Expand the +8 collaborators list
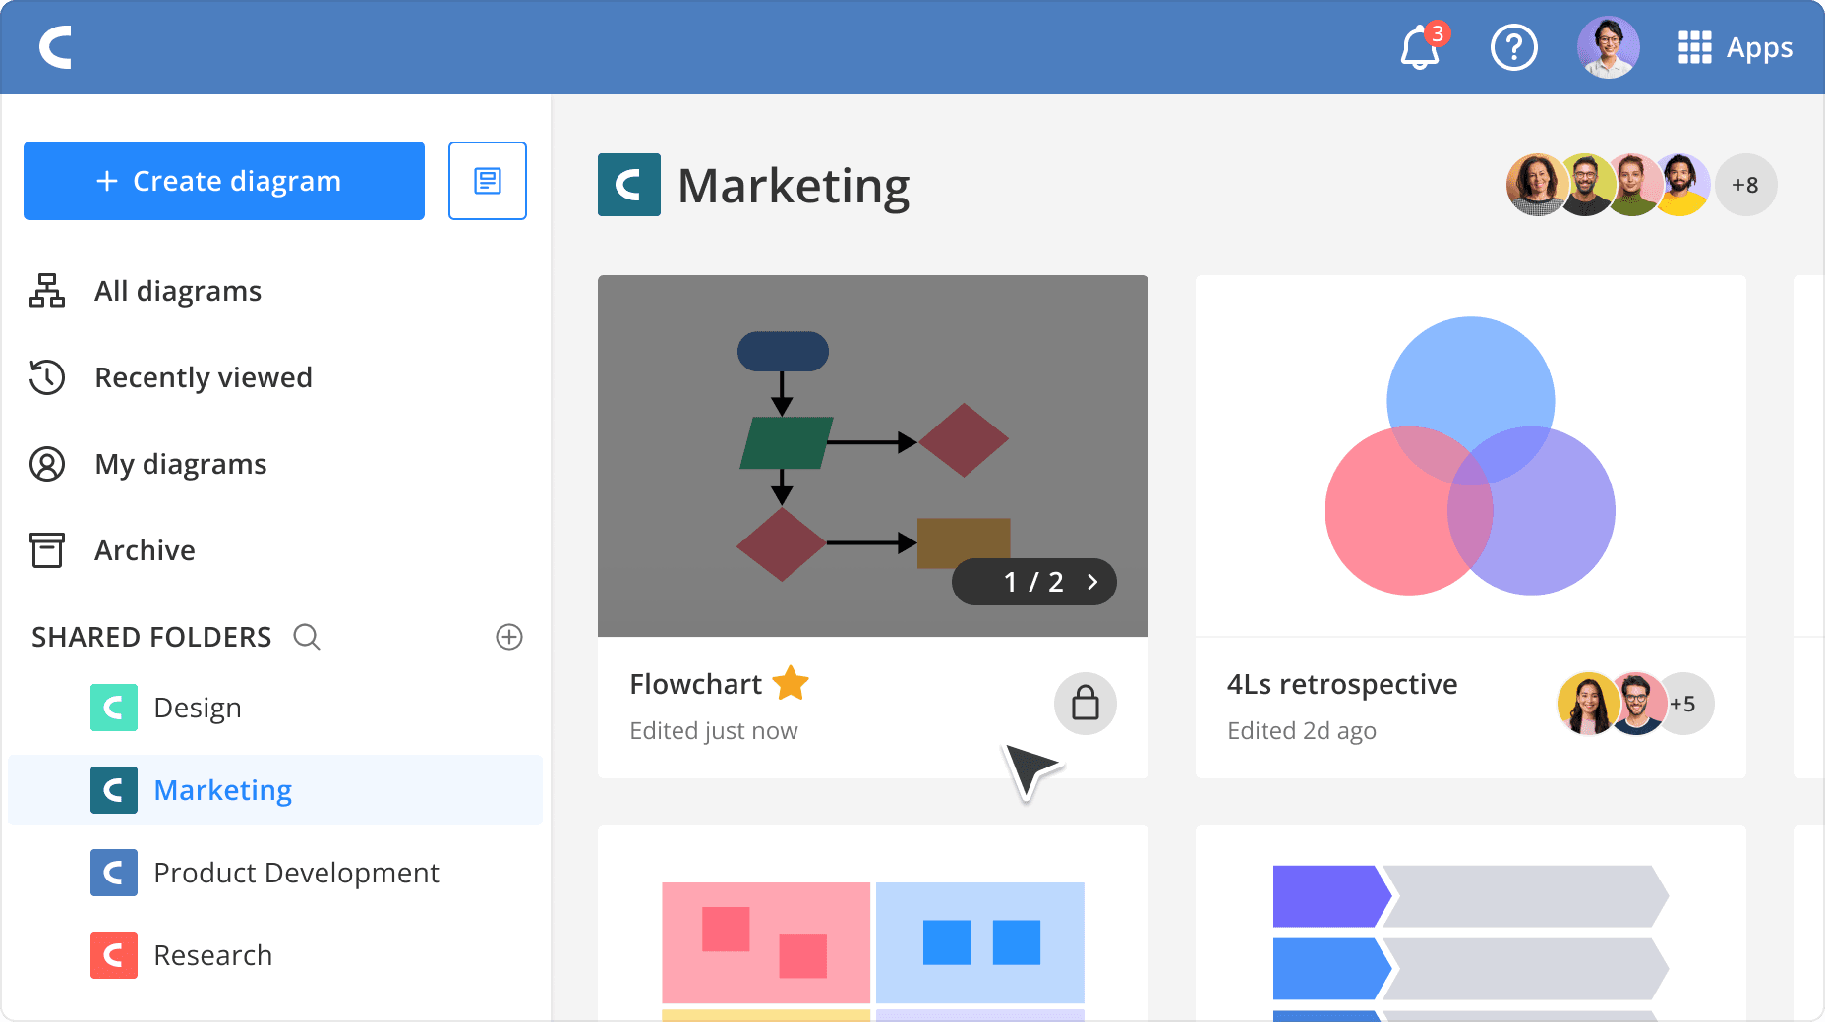The image size is (1825, 1022). [1746, 184]
